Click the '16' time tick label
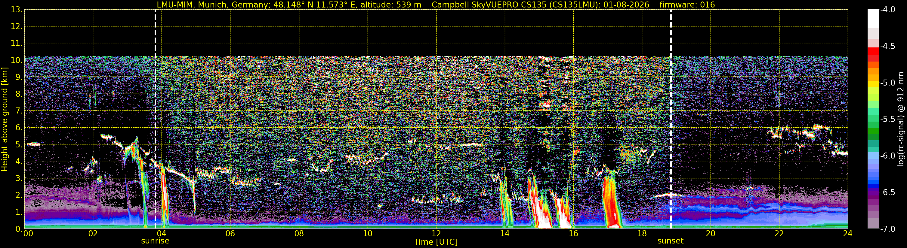907x248 pixels. (574, 234)
